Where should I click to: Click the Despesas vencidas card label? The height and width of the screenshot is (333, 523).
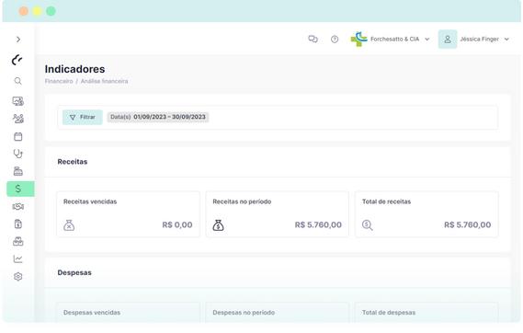tap(92, 313)
